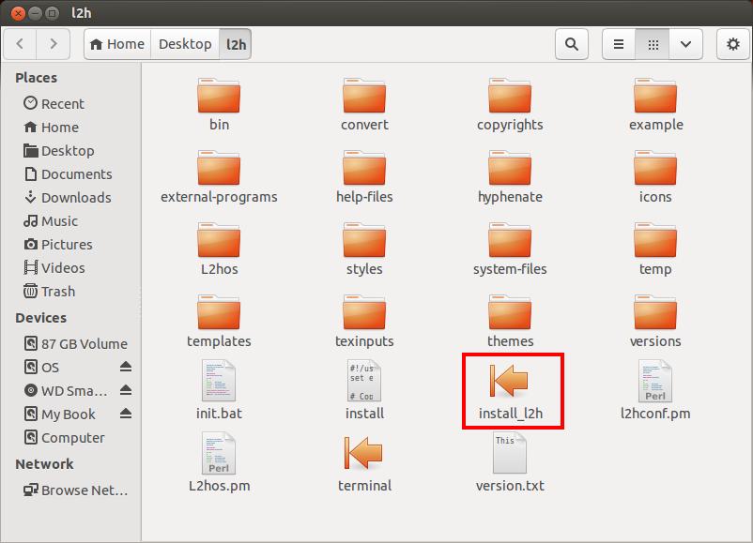Navigate back with the back arrow

tap(21, 44)
